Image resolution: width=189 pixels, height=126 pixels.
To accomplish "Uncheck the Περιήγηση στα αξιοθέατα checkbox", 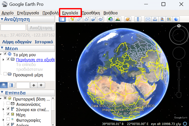I will coord(8,59).
